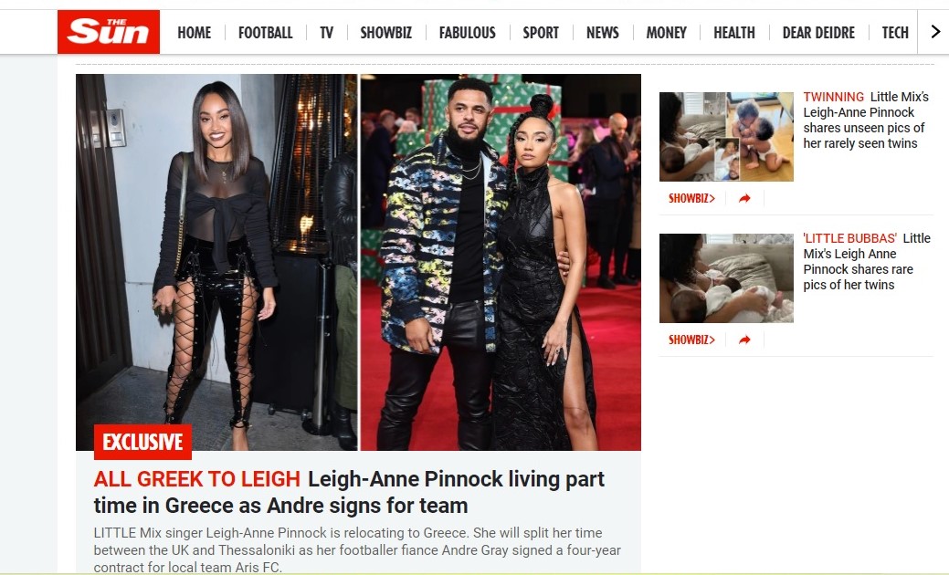Click the red EXCLUSIVE badge on the main image
Viewport: 949px width, 575px height.
pos(142,442)
